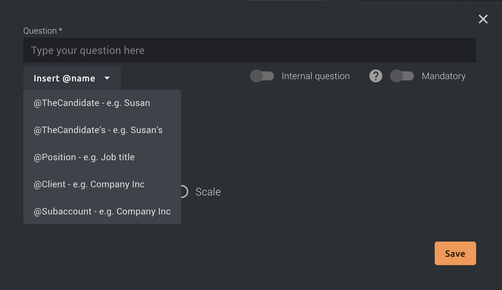Select "@Client - e.g. Company Inc" option

tap(89, 184)
